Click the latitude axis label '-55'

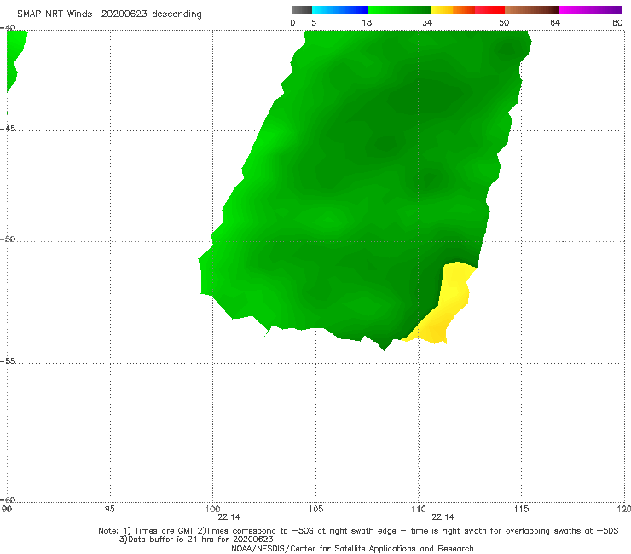[x=8, y=361]
